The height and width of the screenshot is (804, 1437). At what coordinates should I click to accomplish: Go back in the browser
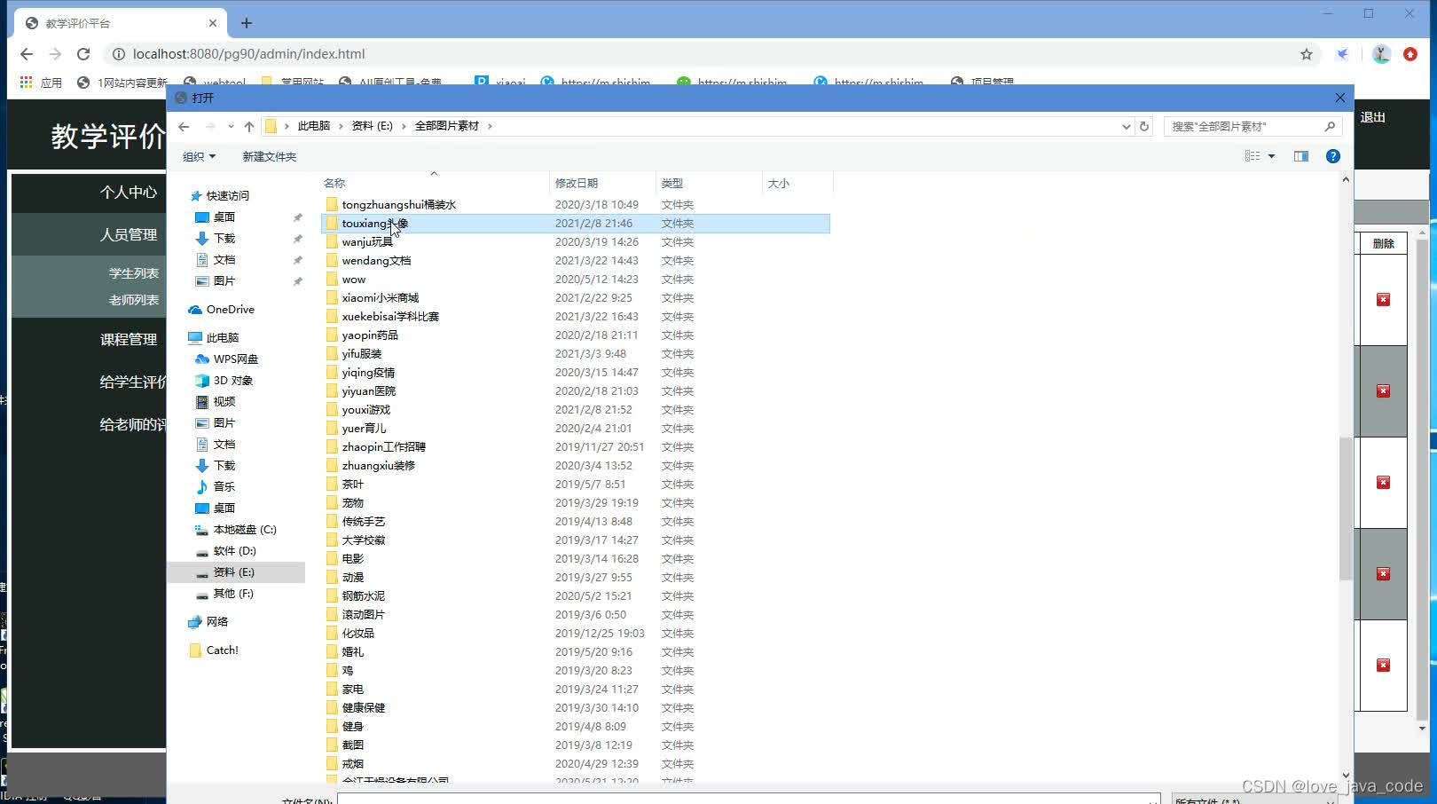[x=27, y=54]
